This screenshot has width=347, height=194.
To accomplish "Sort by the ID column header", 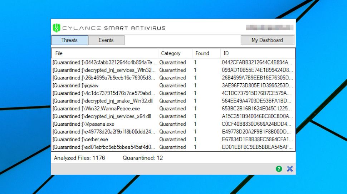I will pyautogui.click(x=258, y=53).
